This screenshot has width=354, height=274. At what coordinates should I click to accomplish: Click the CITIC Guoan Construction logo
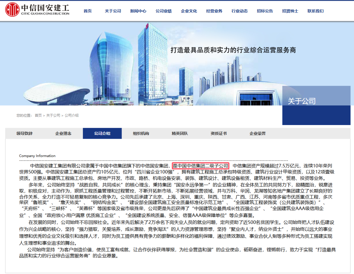pos(37,10)
